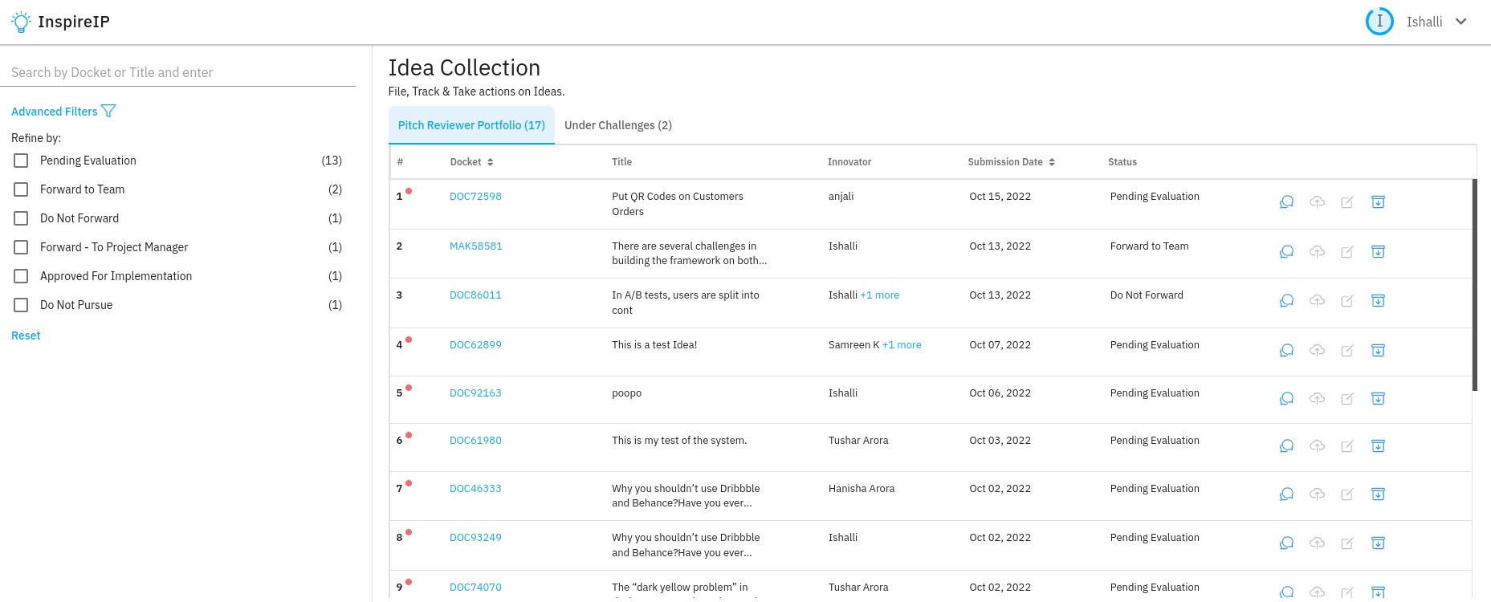The height and width of the screenshot is (602, 1491).
Task: Sort by Submission Date arrows
Action: 1051,162
